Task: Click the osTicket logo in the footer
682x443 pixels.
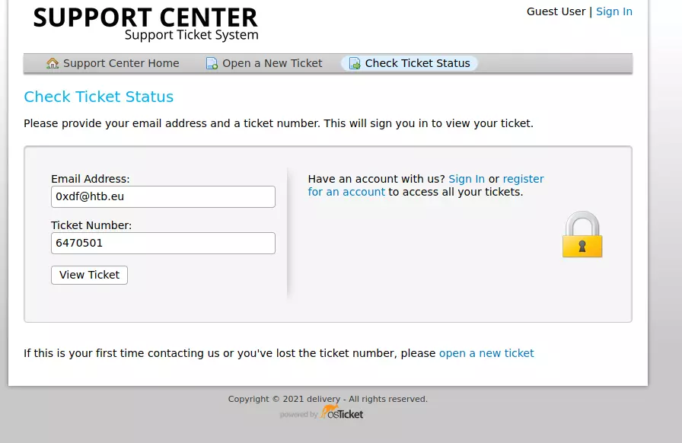Action: point(342,413)
